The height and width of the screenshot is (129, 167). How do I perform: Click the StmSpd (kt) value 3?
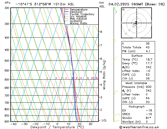click(147, 122)
